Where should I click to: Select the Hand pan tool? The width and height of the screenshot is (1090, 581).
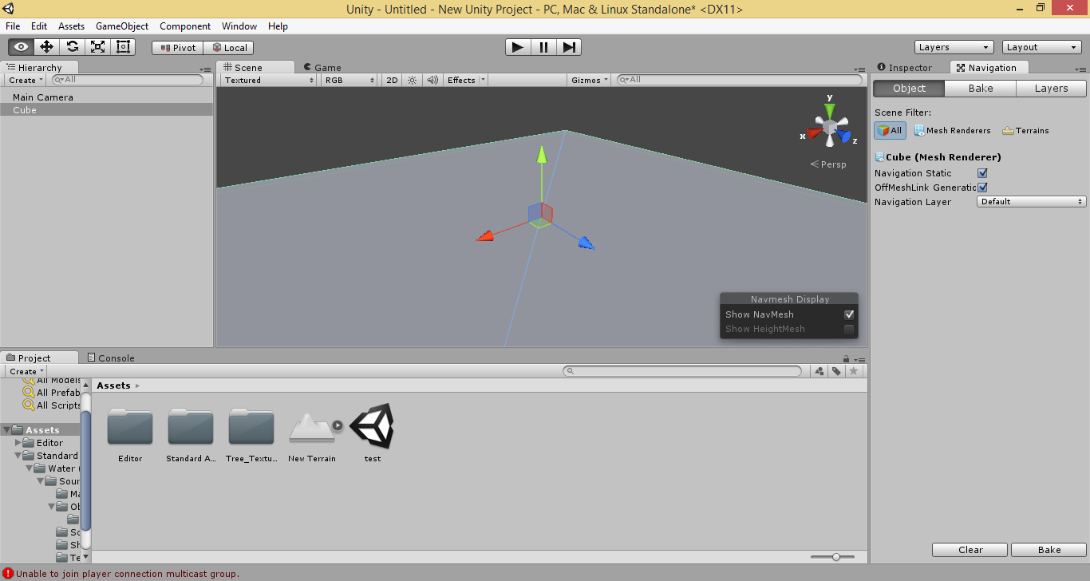[x=21, y=46]
